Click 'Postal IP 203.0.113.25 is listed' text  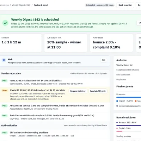38,90
